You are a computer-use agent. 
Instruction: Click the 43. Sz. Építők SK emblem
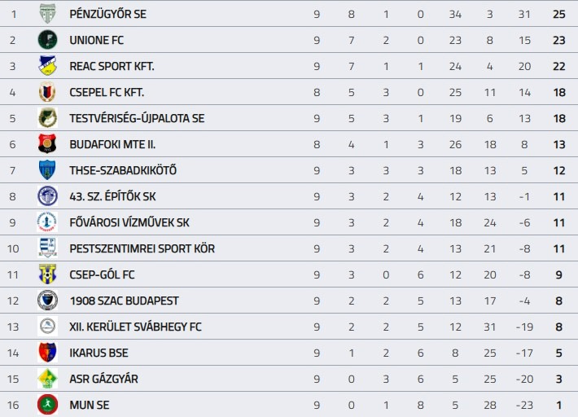coord(47,196)
